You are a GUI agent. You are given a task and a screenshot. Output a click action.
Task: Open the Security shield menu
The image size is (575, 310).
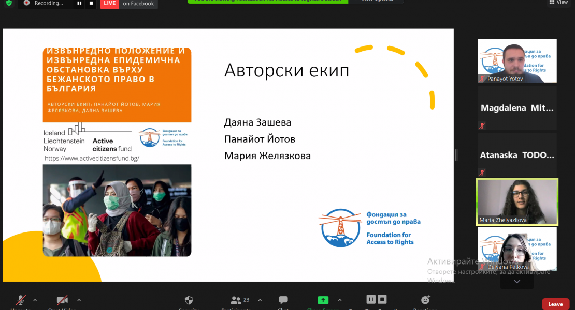click(189, 301)
